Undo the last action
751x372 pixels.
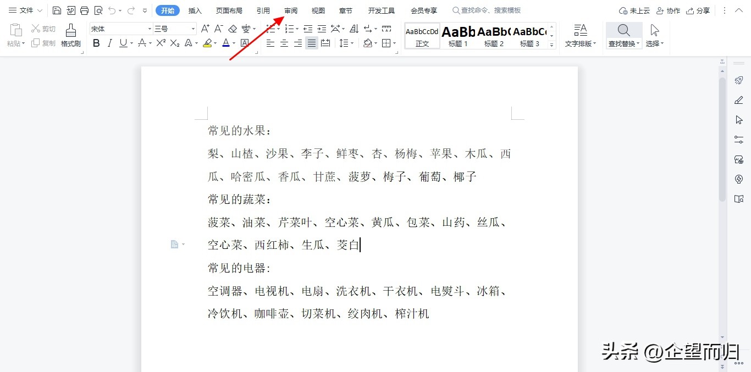(112, 10)
